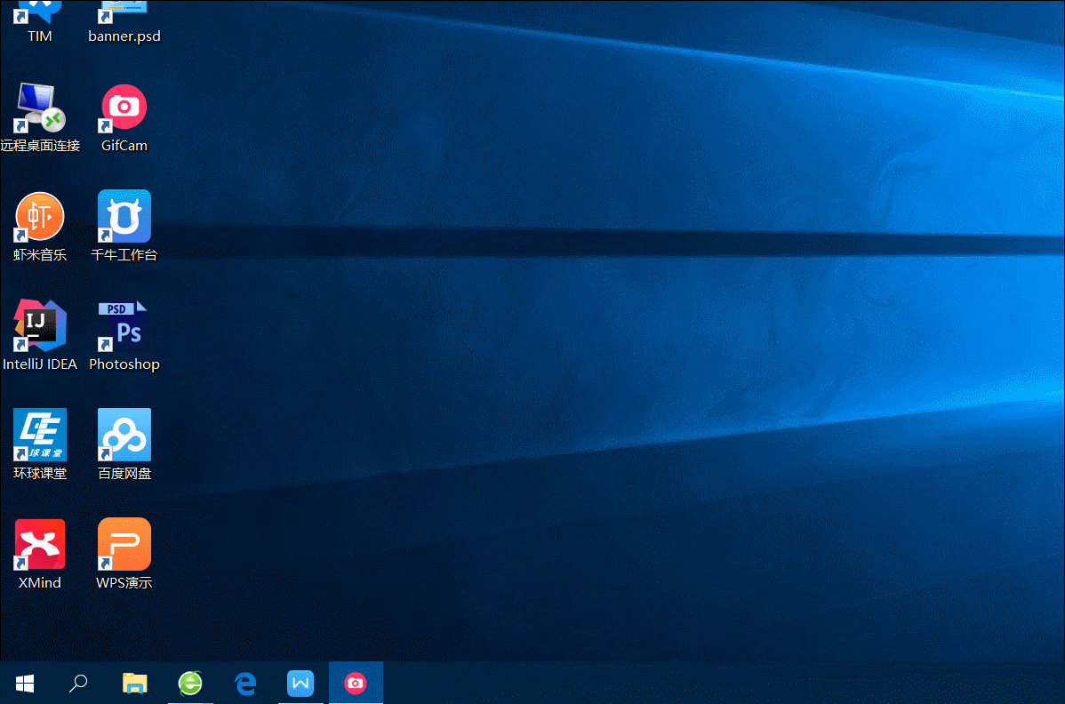Launch Microsoft Edge from the taskbar
This screenshot has height=704, width=1065.
(x=245, y=683)
